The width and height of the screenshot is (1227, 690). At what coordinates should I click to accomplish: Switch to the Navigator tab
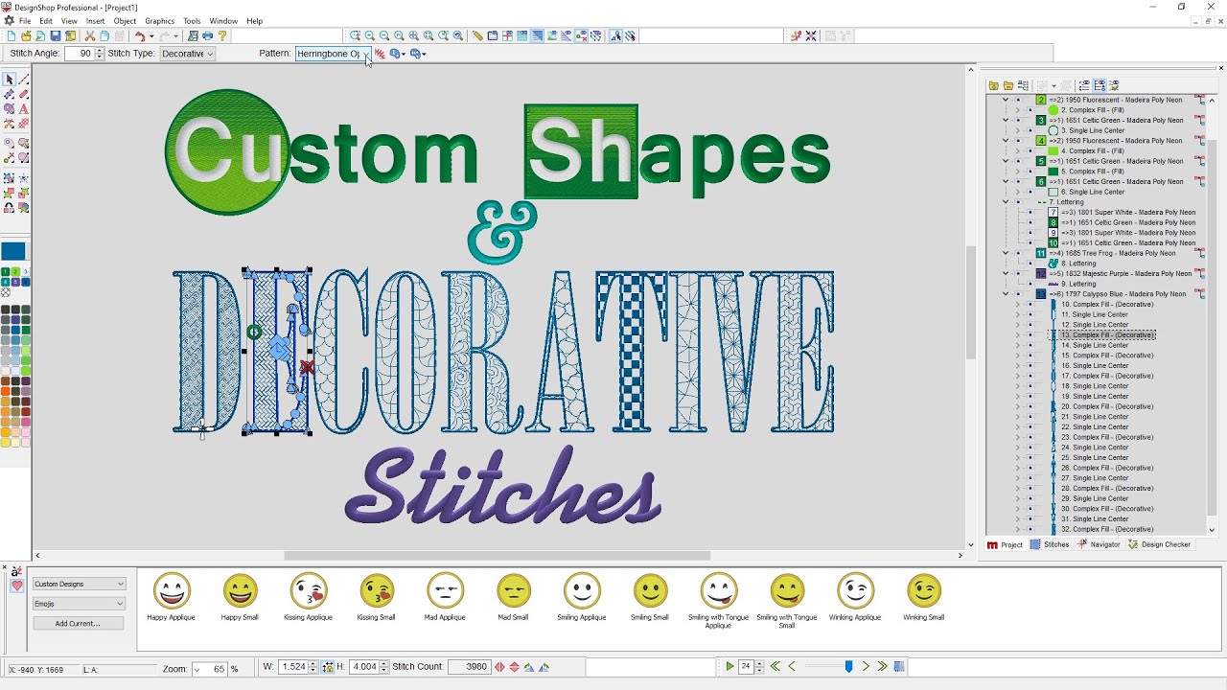pyautogui.click(x=1099, y=544)
